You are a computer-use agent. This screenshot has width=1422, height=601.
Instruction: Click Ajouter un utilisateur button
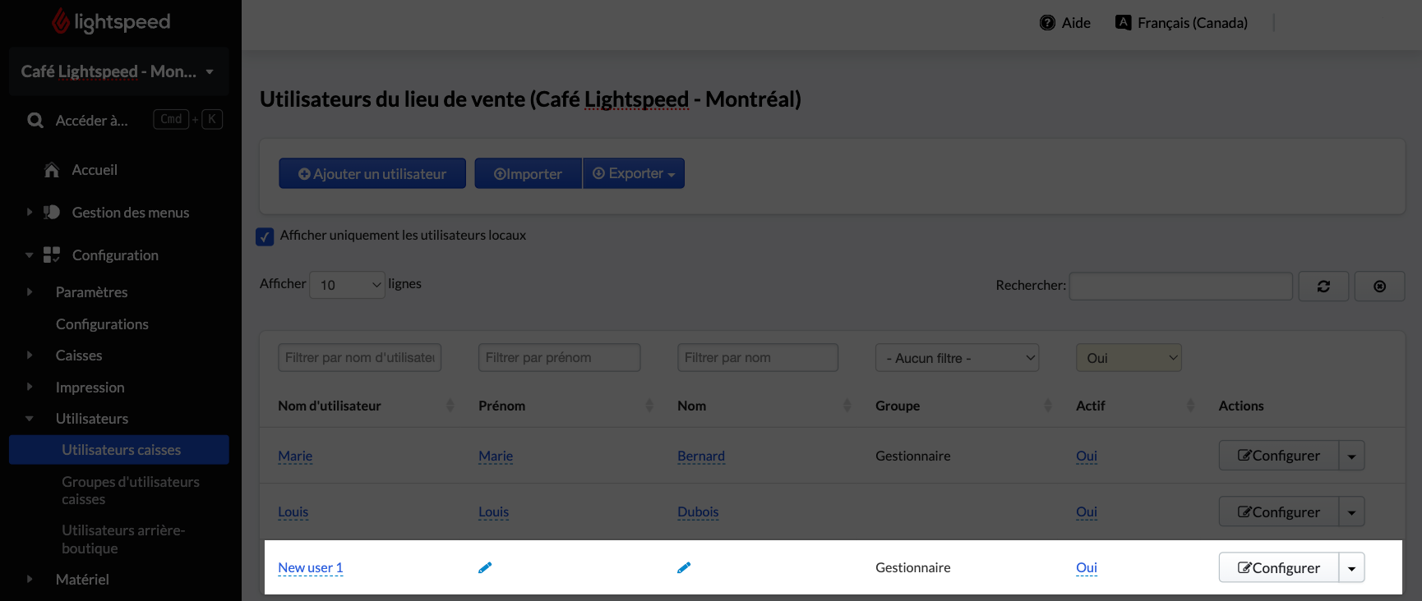(x=372, y=173)
